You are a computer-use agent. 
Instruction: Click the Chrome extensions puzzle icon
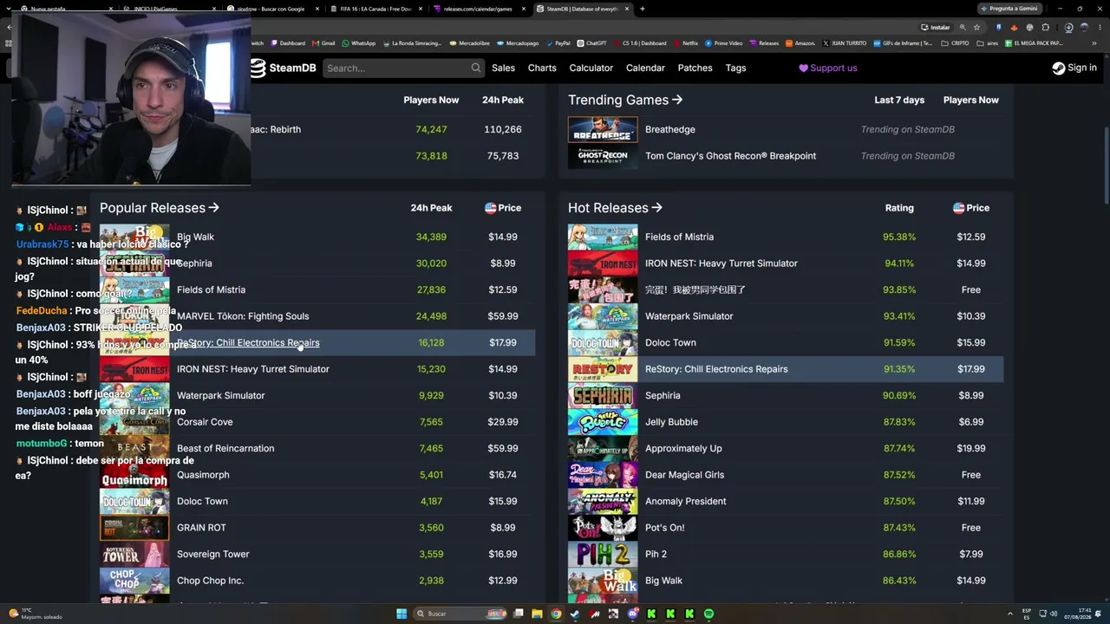coord(1045,27)
